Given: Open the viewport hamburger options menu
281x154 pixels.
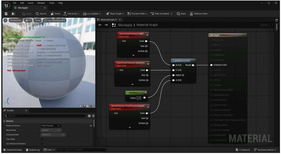Looking at the screenshot, I should point(5,20).
